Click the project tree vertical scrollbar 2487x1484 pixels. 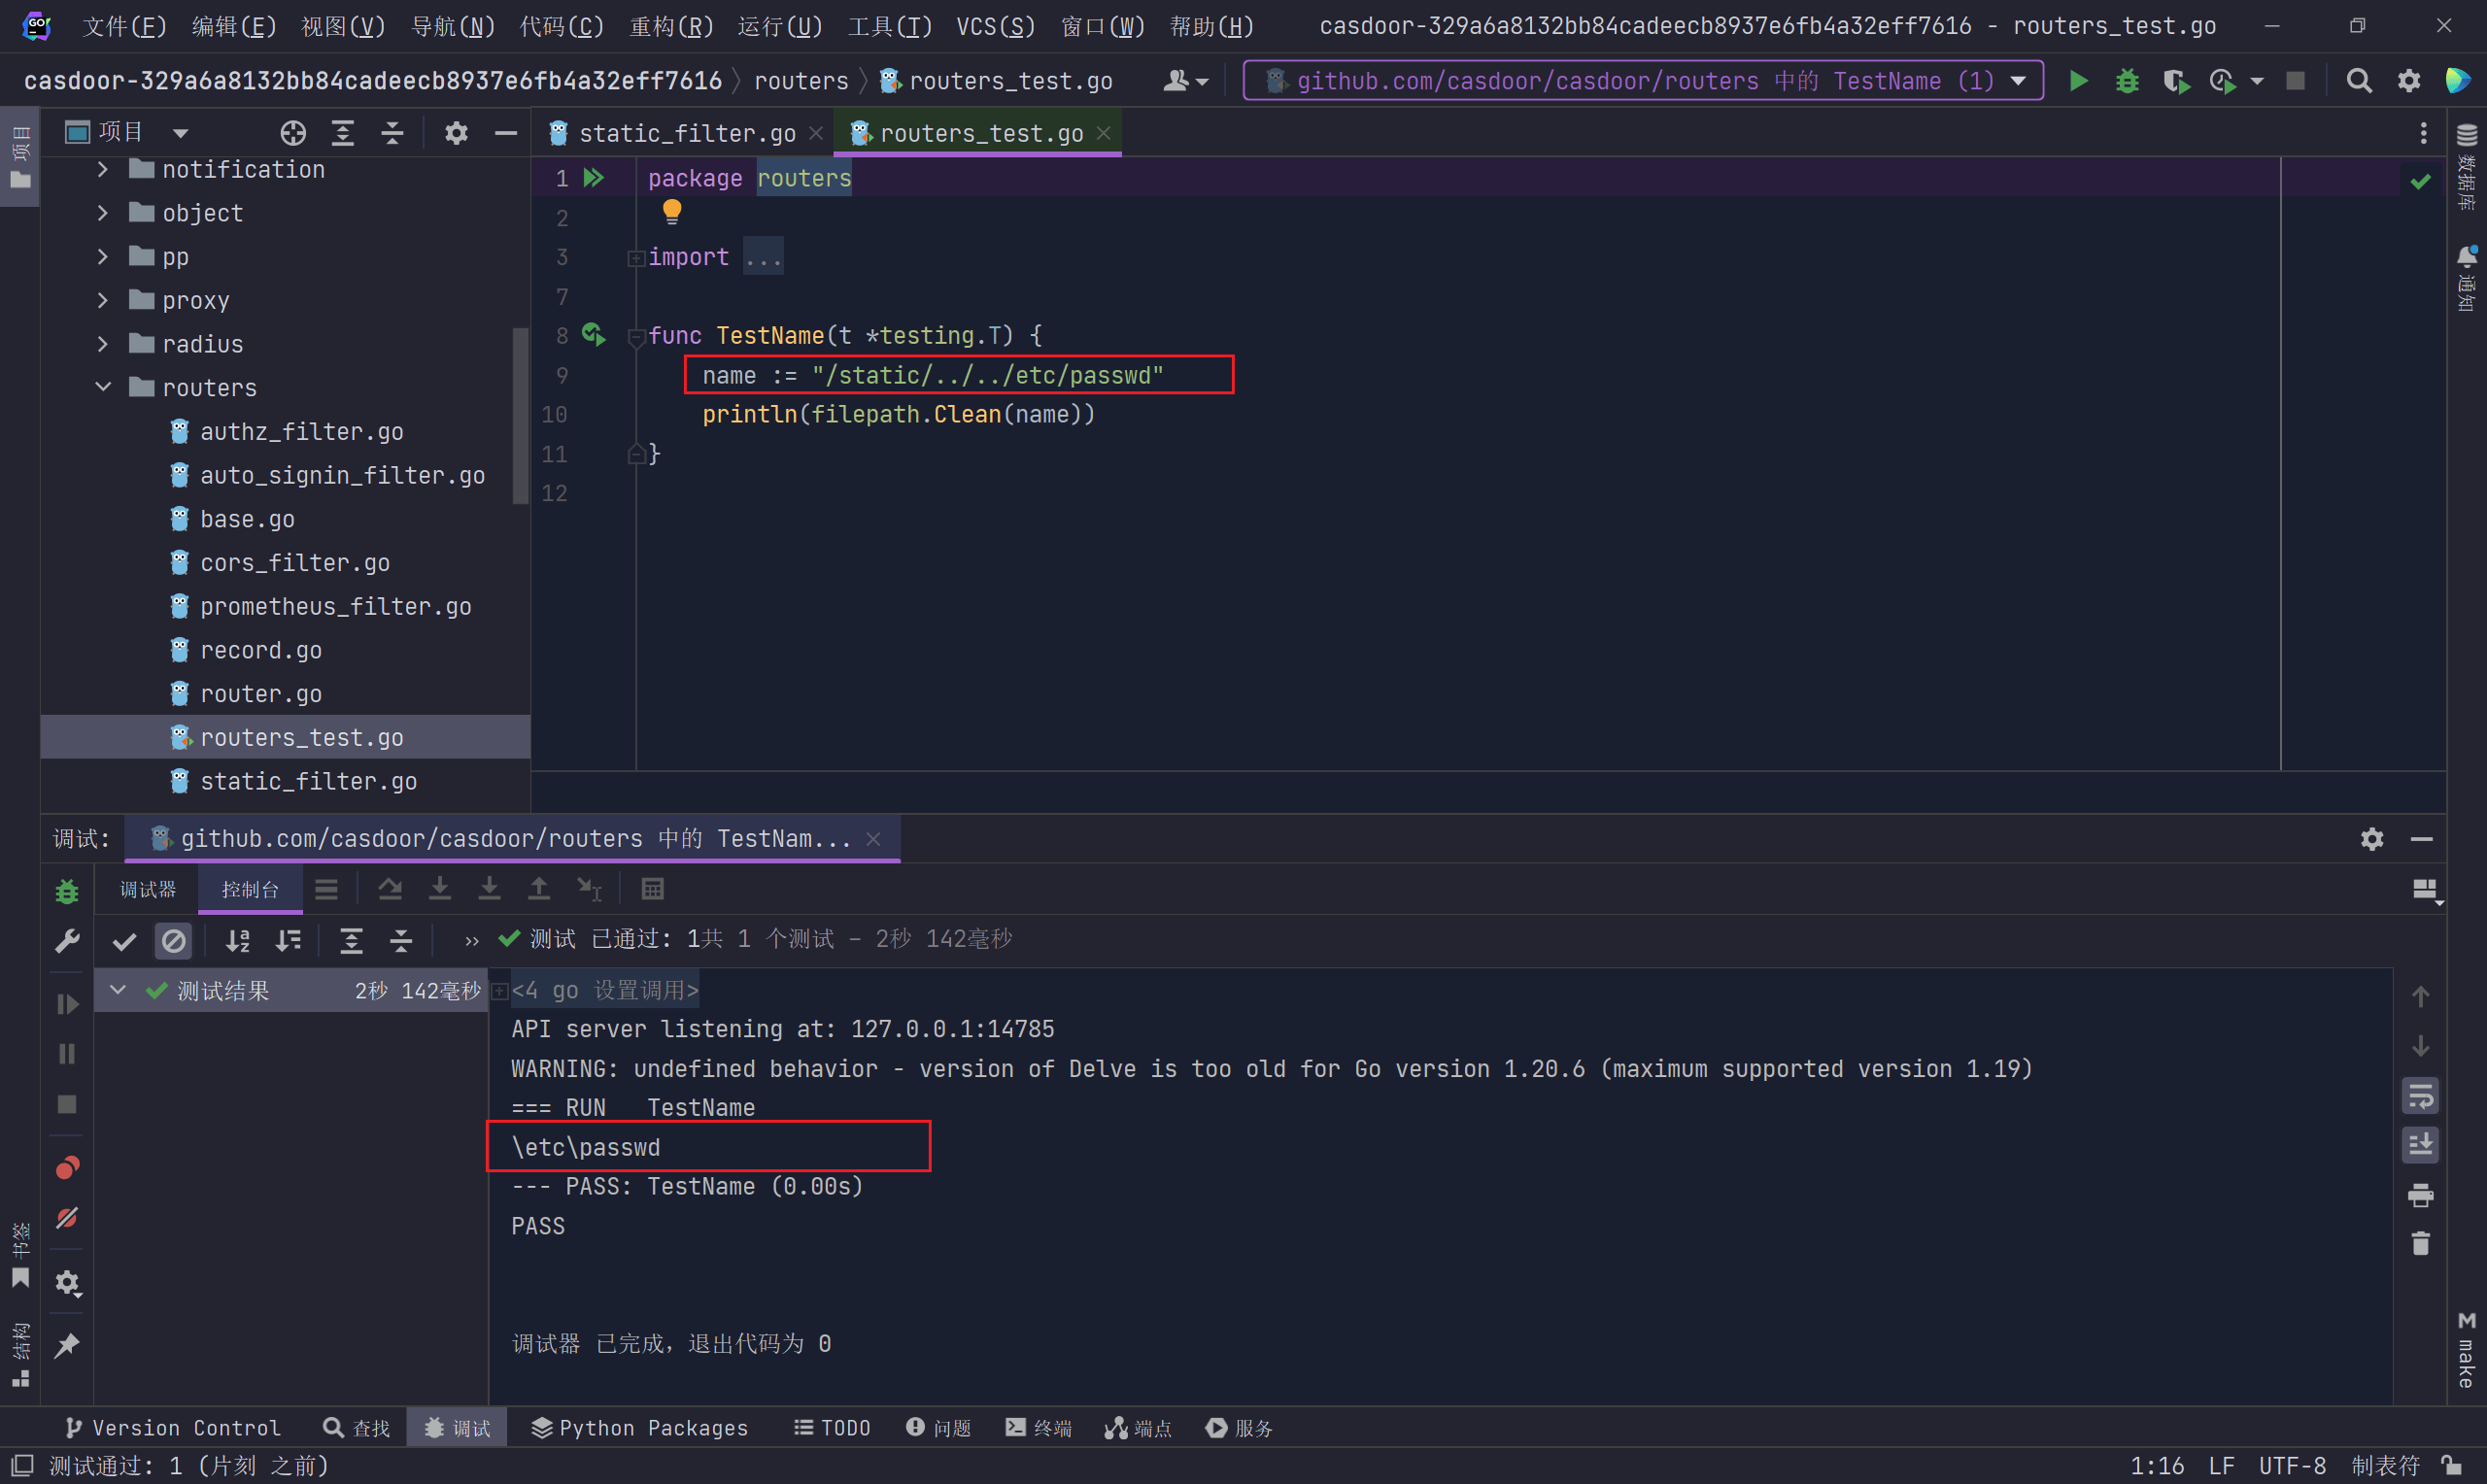pos(520,416)
